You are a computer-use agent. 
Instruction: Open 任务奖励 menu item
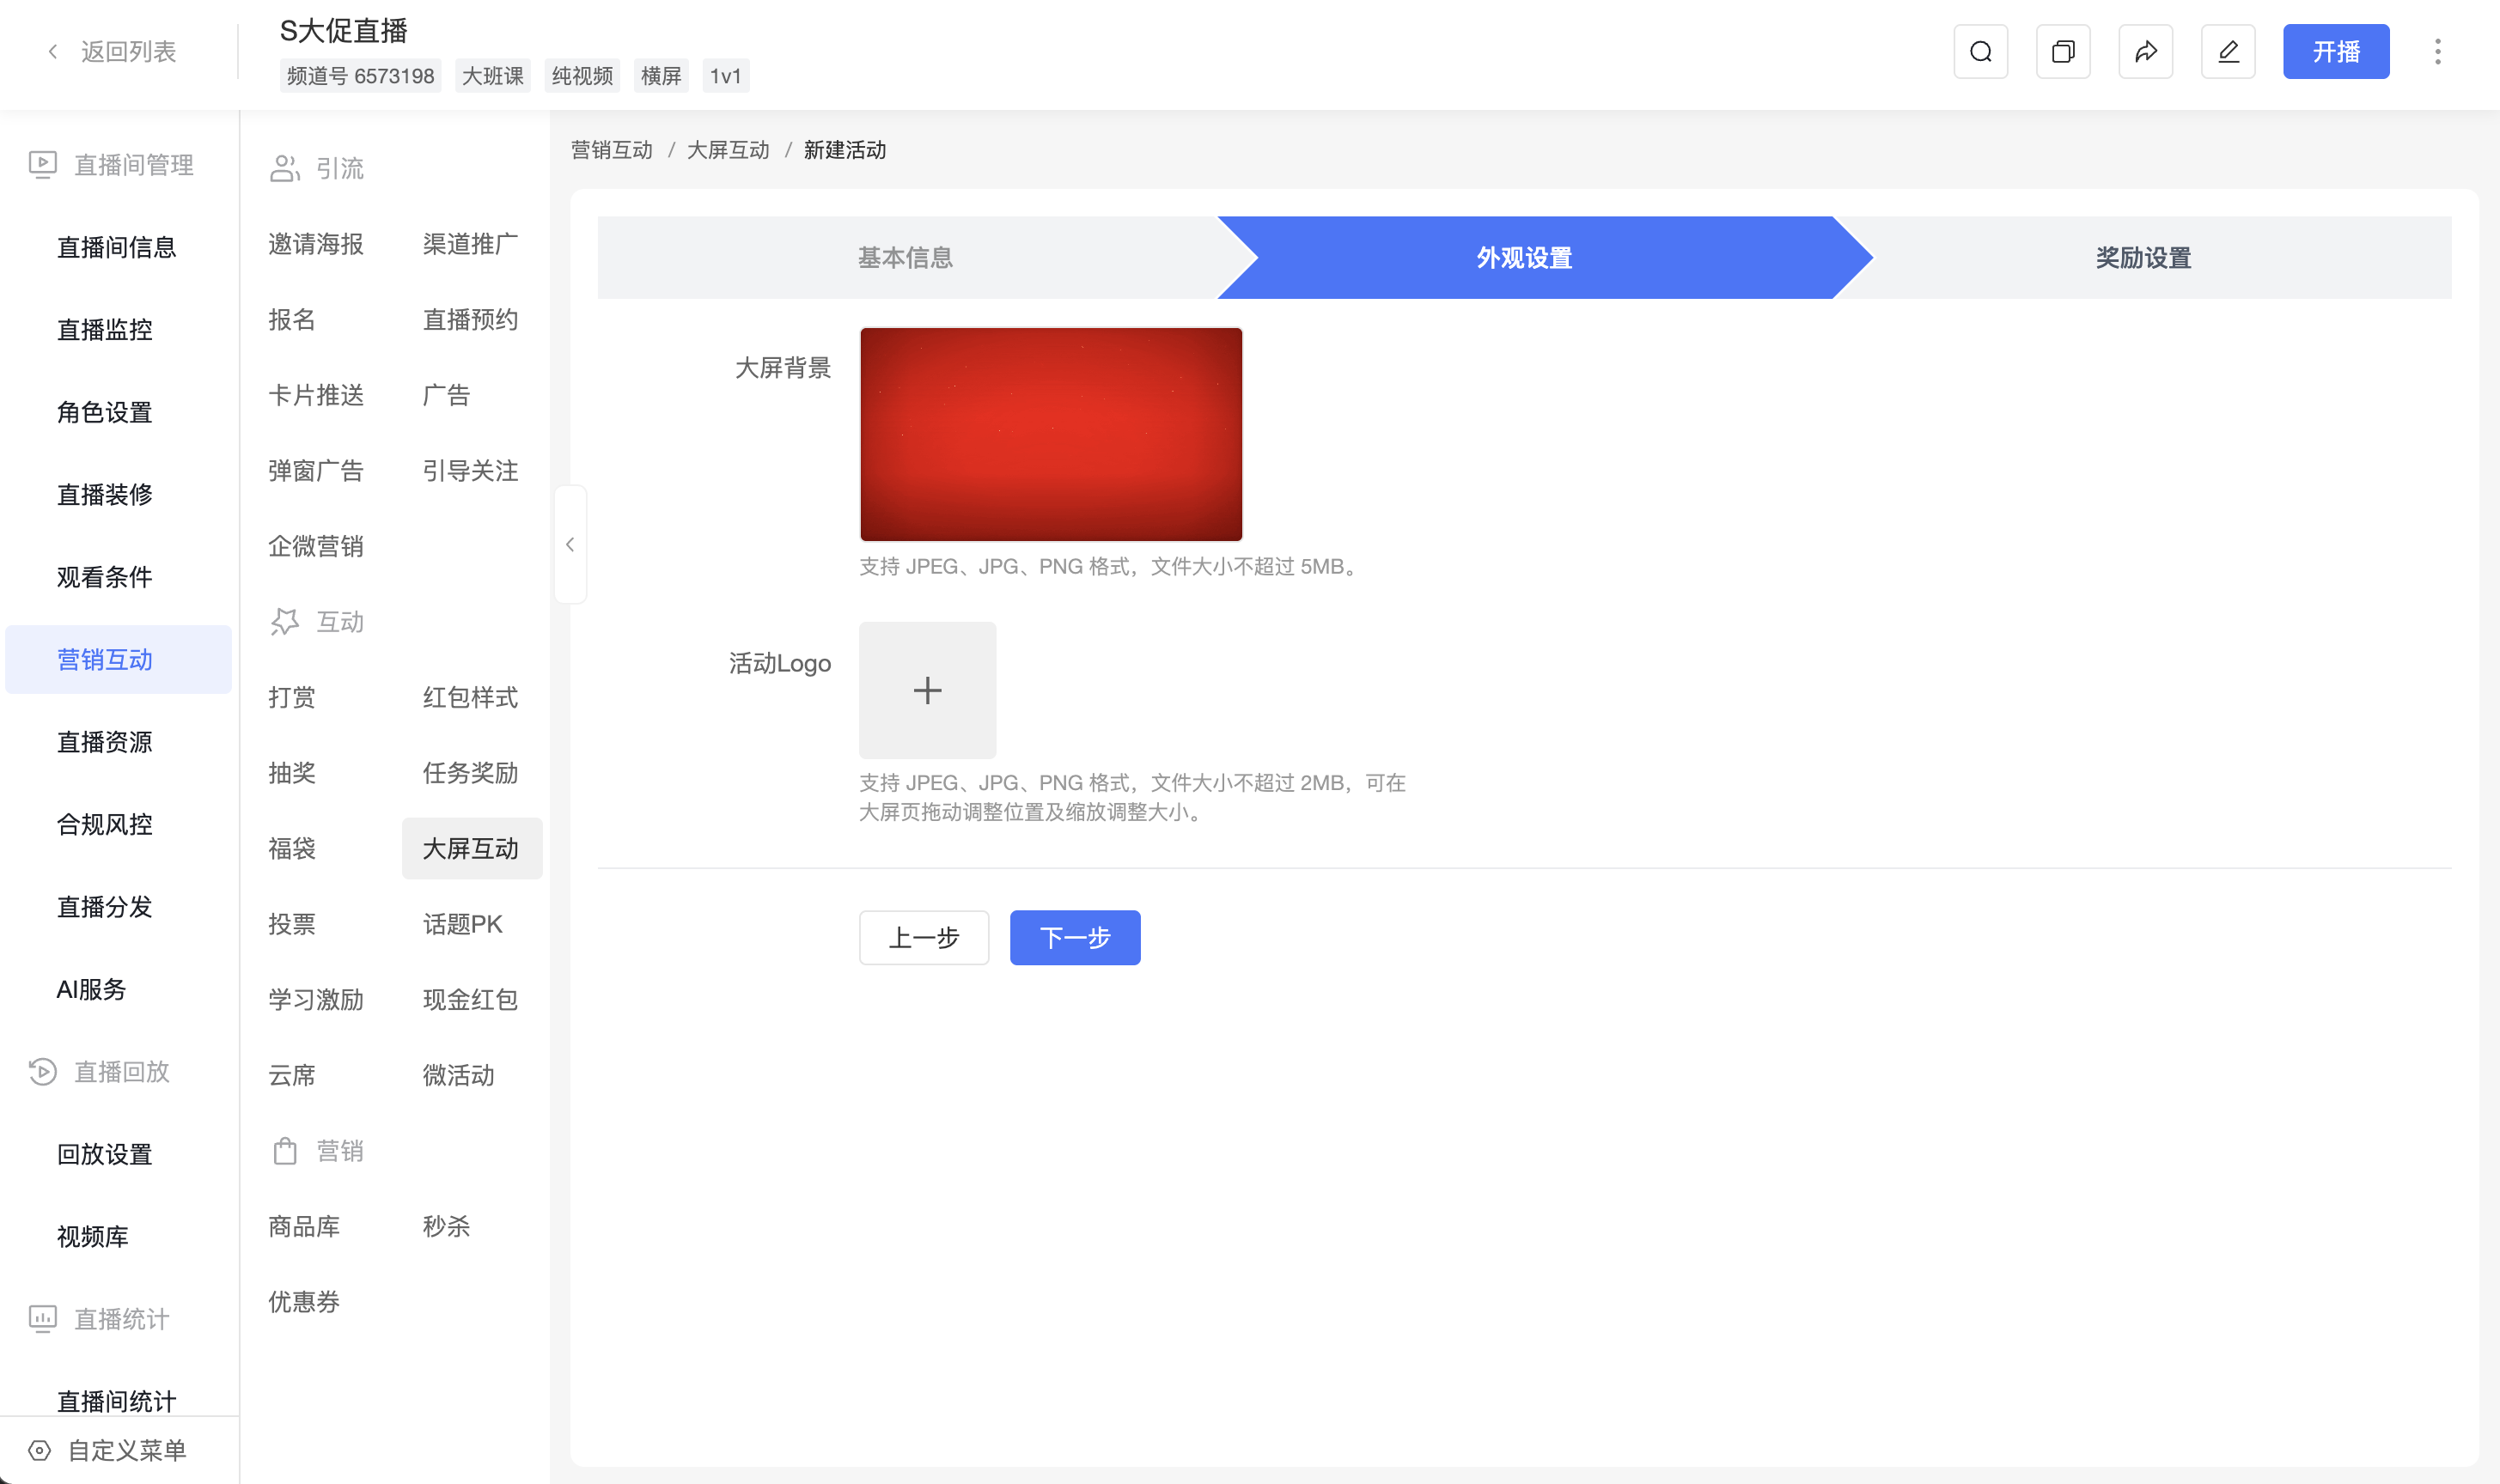tap(470, 773)
